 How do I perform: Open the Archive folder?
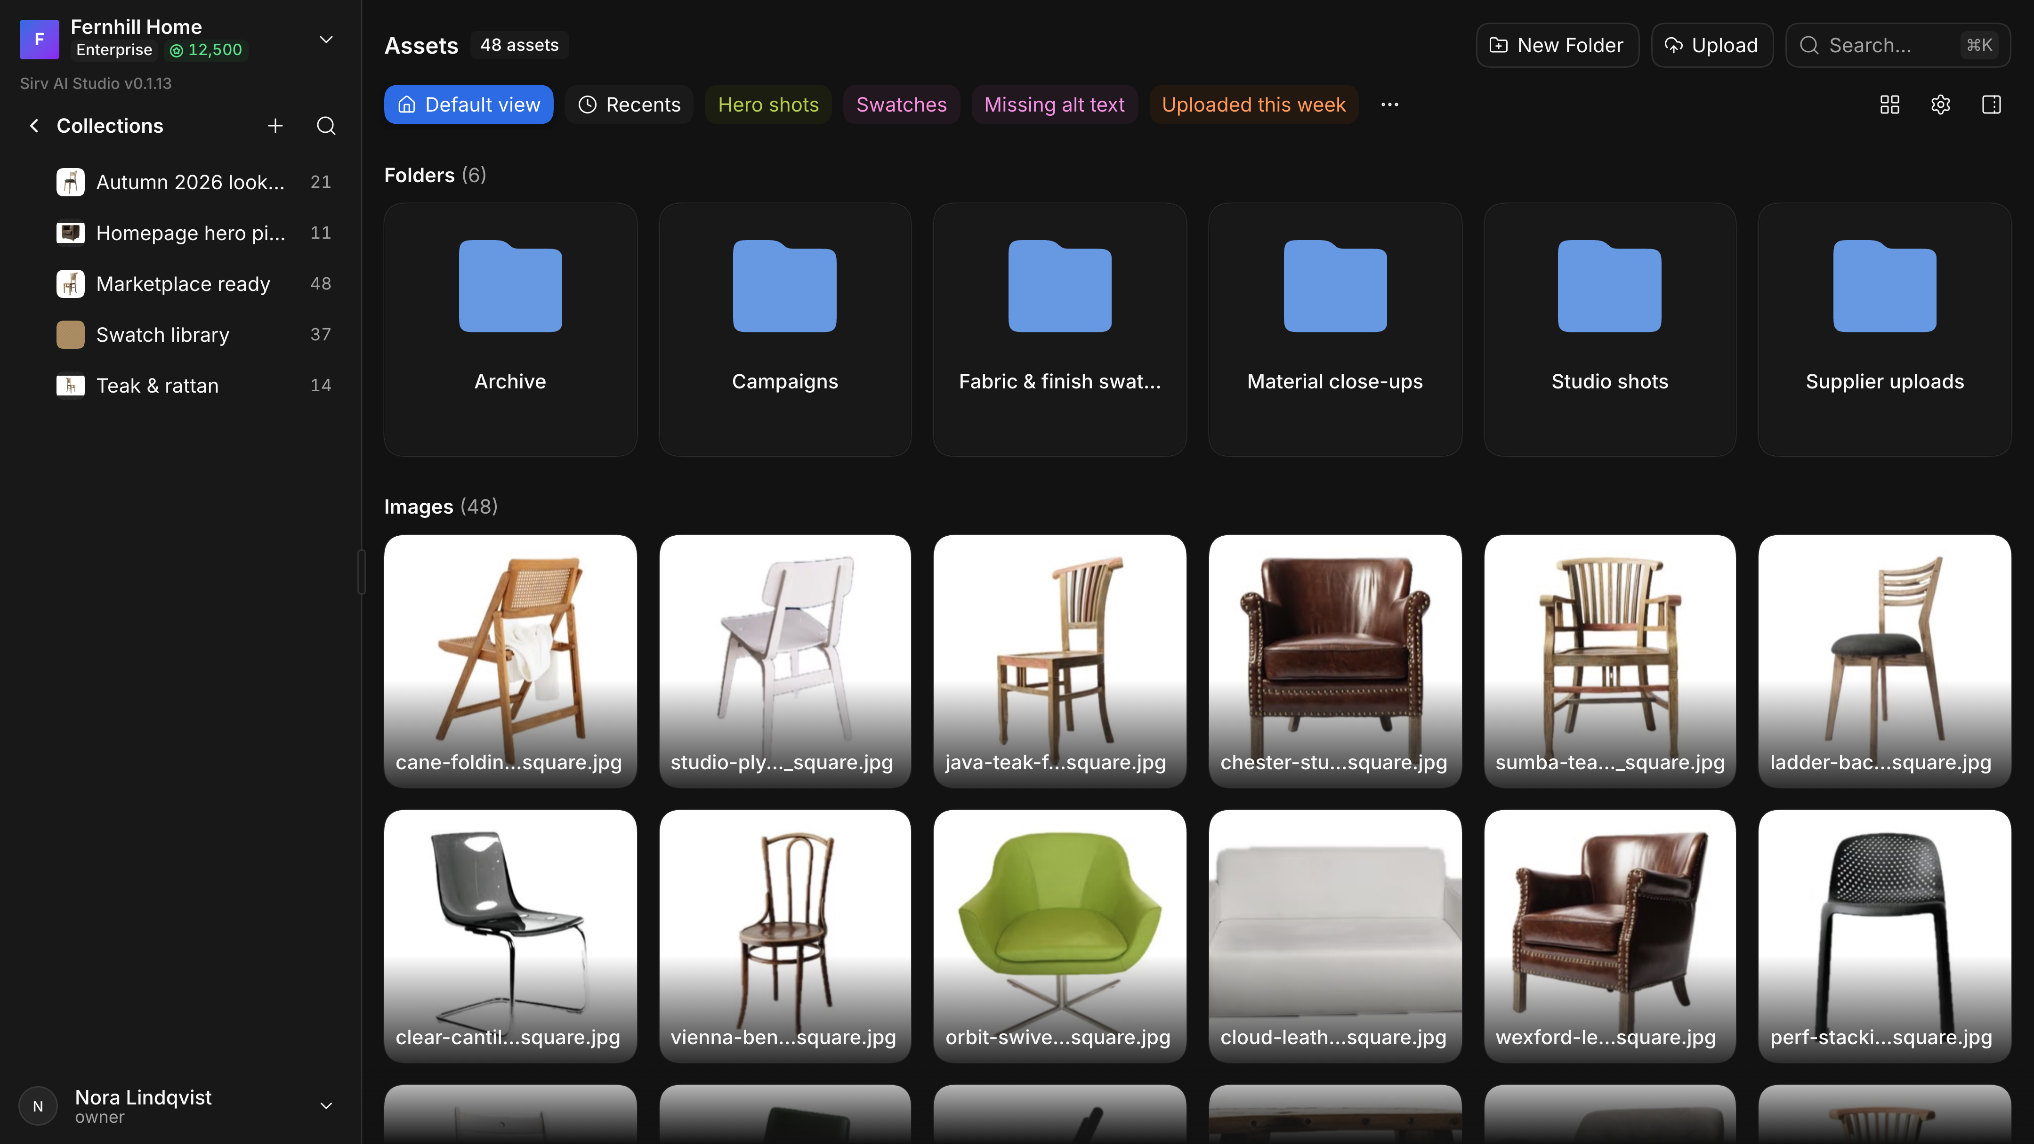pyautogui.click(x=510, y=329)
